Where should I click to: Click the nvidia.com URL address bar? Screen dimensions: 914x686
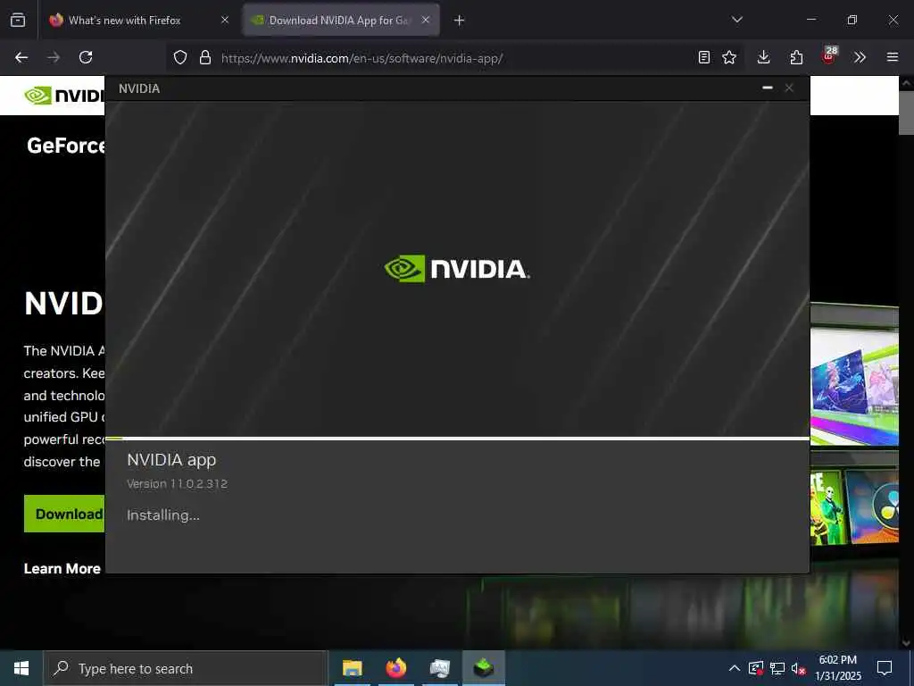361,58
